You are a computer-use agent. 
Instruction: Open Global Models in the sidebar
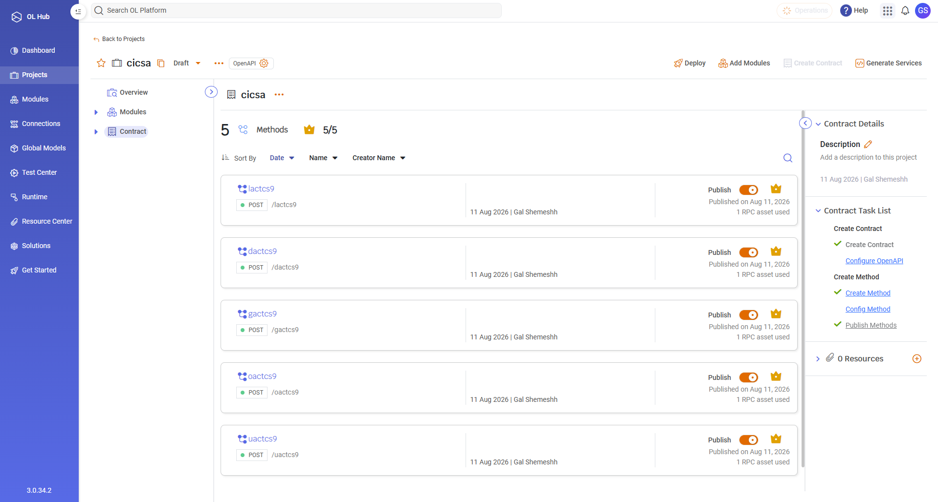coord(39,148)
